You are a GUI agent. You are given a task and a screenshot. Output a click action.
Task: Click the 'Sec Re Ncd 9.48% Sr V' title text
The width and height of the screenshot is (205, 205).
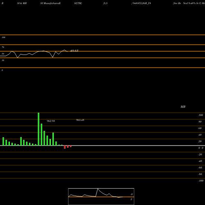(187, 3)
